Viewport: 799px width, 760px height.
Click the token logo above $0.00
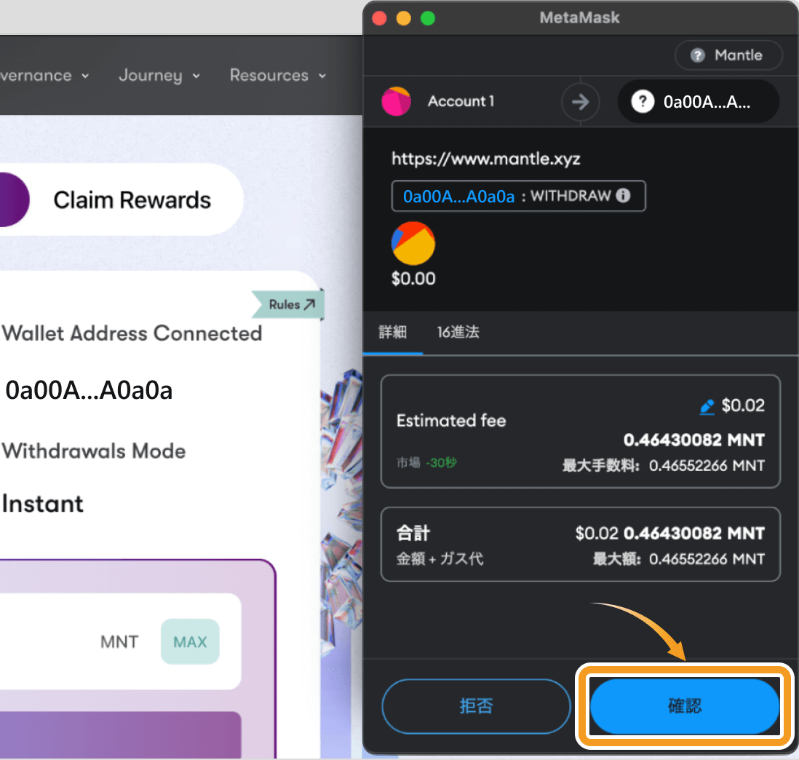coord(413,243)
